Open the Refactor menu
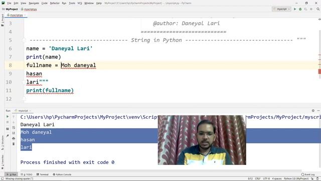The width and height of the screenshot is (321, 181). (55, 3)
